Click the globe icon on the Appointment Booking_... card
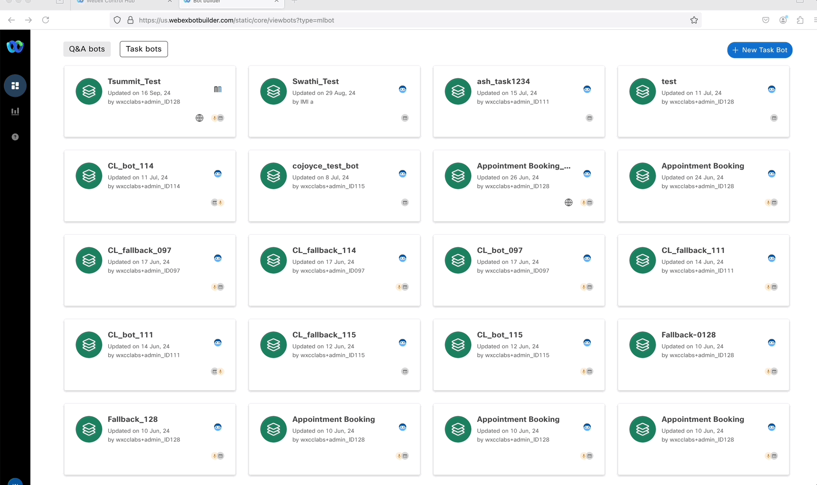This screenshot has height=485, width=817. click(x=568, y=203)
